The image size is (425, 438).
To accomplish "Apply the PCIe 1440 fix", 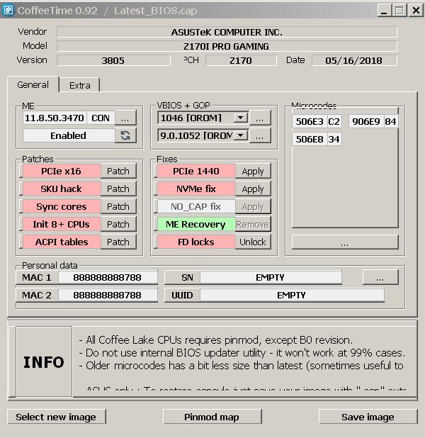I will [x=253, y=171].
